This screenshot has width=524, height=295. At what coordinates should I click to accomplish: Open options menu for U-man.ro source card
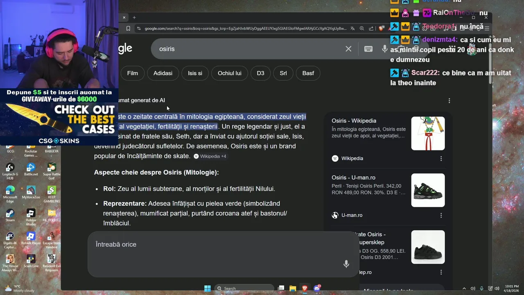coord(441,215)
